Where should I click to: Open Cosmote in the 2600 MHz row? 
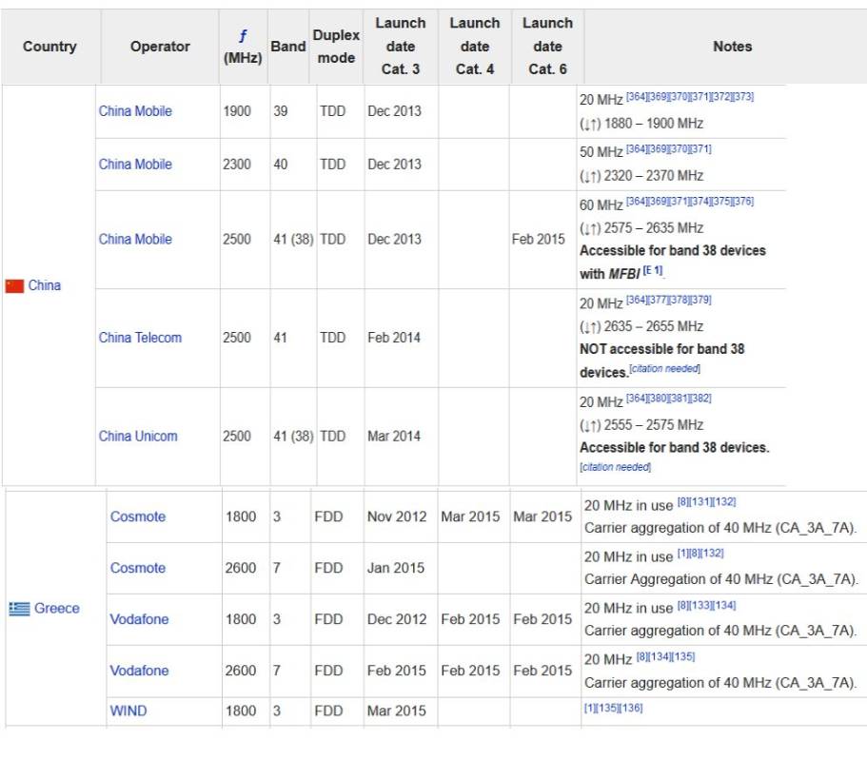pyautogui.click(x=138, y=569)
